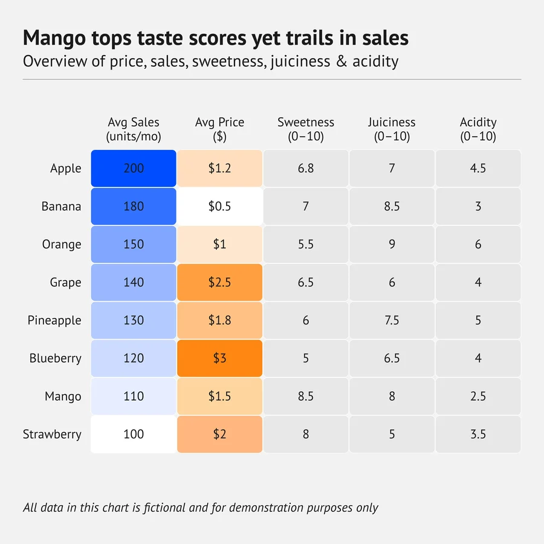Click the Pineapple row label
Viewport: 544px width, 544px height.
click(x=54, y=320)
